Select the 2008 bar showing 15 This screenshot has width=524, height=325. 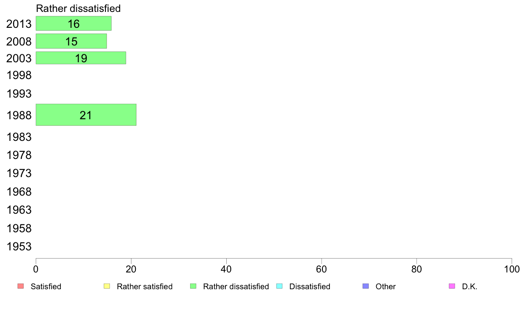point(71,41)
